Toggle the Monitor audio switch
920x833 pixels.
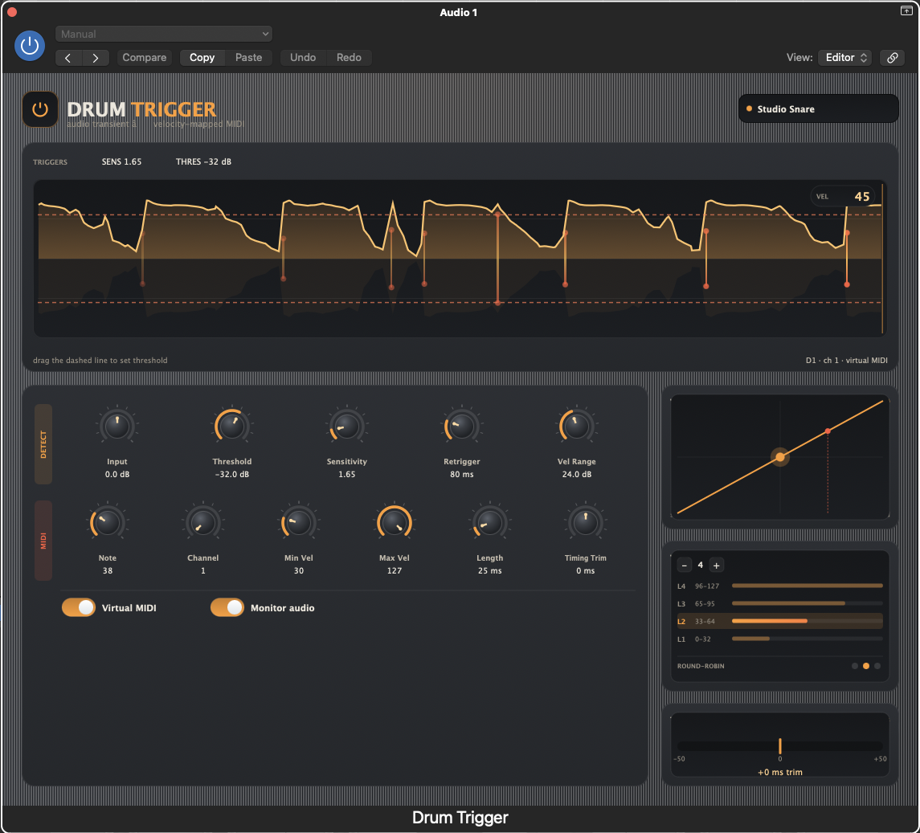227,608
